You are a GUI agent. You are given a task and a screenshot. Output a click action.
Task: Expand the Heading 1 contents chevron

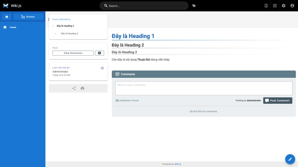coord(53,26)
